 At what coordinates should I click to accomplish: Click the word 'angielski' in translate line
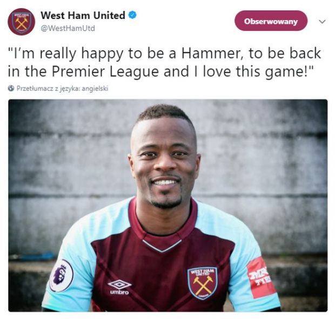coord(95,89)
